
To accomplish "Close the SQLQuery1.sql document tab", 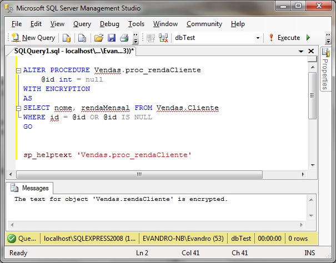I will (x=311, y=51).
